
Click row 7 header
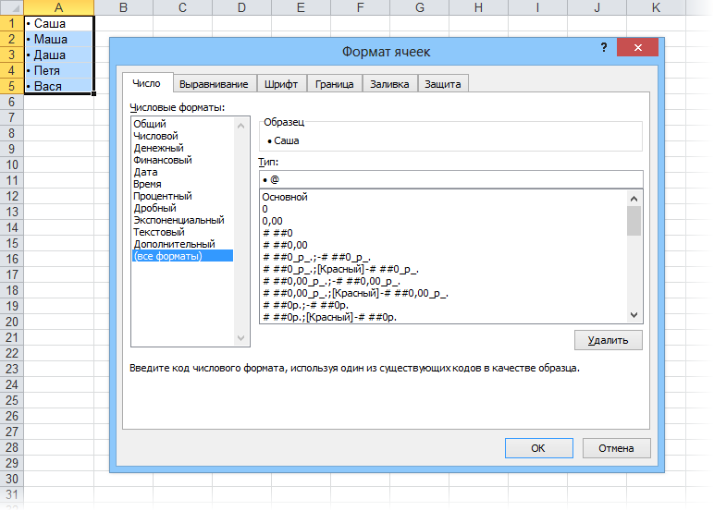pos(12,118)
